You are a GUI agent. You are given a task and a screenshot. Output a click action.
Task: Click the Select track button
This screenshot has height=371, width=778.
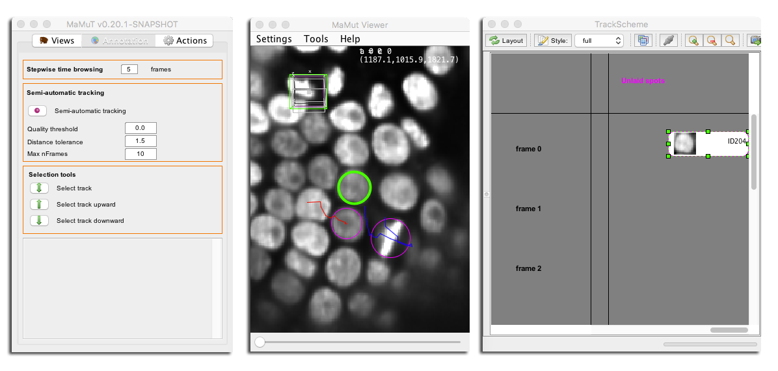pos(39,188)
